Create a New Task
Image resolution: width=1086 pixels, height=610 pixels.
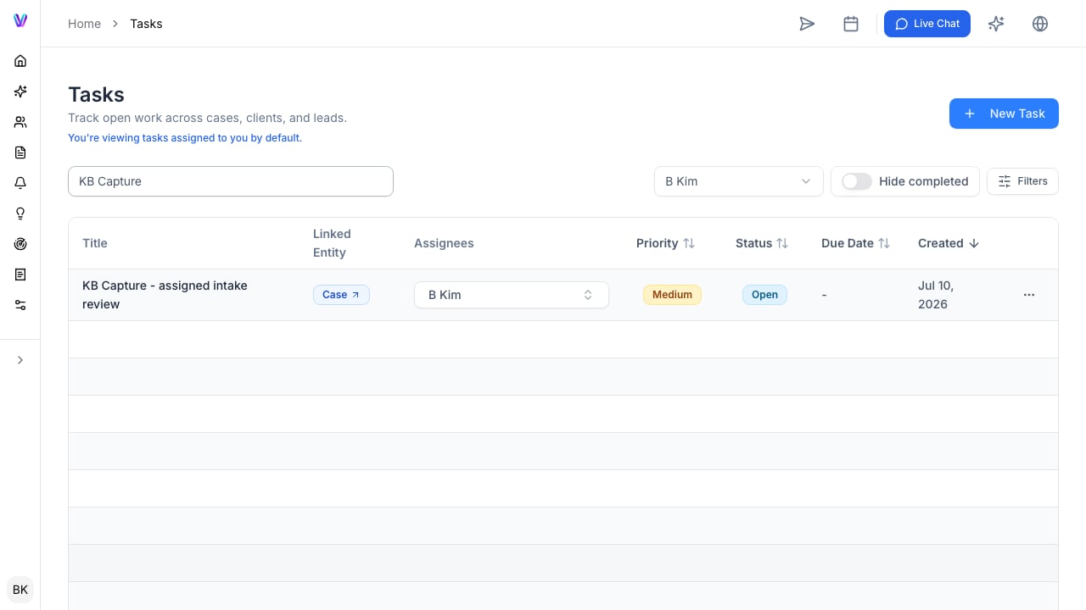point(1004,114)
